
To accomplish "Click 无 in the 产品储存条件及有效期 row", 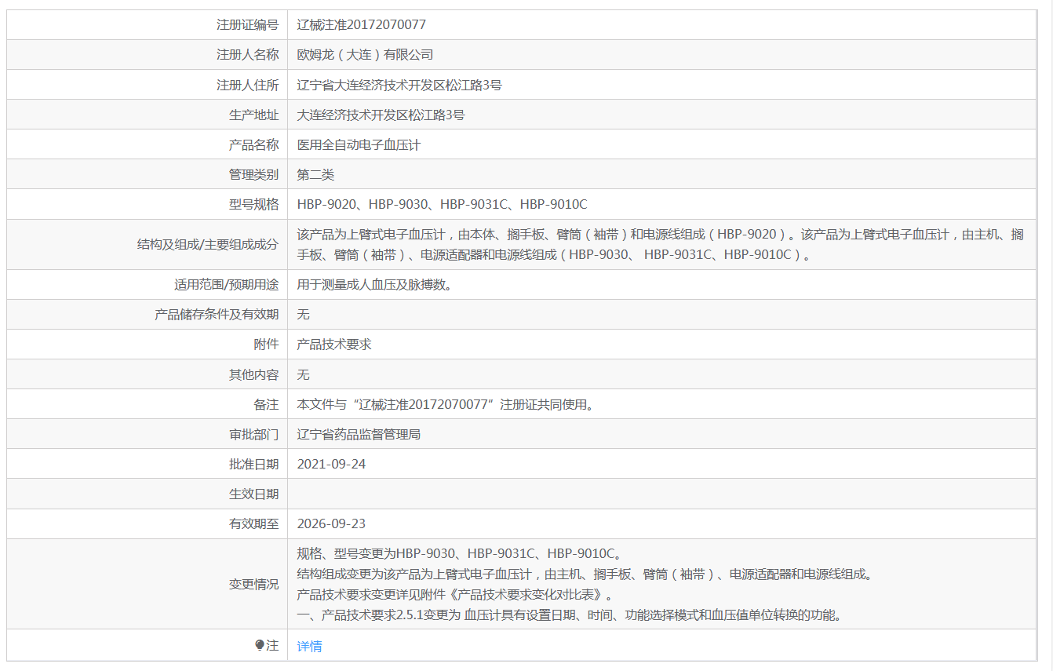I will click(303, 315).
